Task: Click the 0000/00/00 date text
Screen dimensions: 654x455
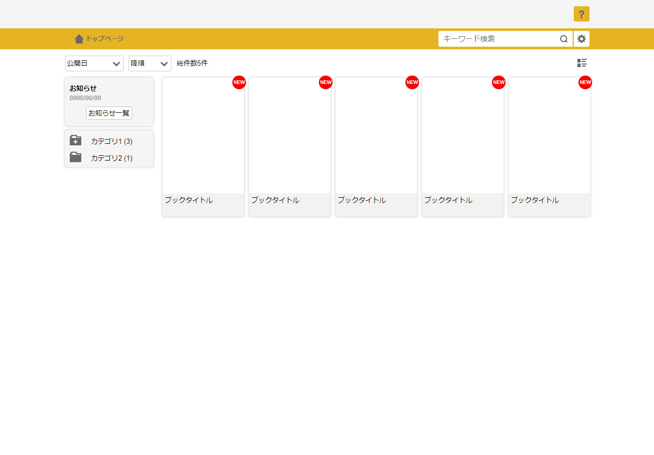Action: tap(85, 98)
